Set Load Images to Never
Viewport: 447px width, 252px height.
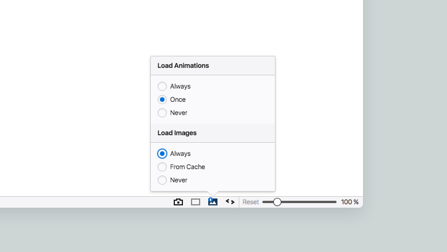coord(162,180)
